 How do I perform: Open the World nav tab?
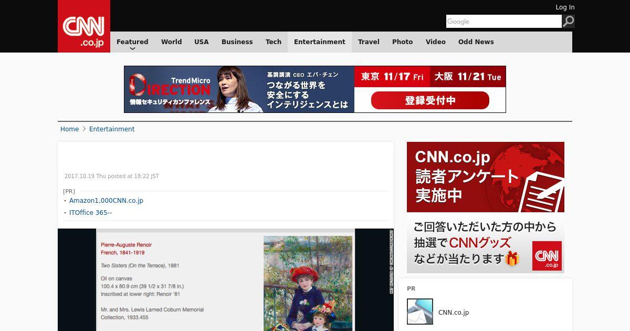click(171, 42)
